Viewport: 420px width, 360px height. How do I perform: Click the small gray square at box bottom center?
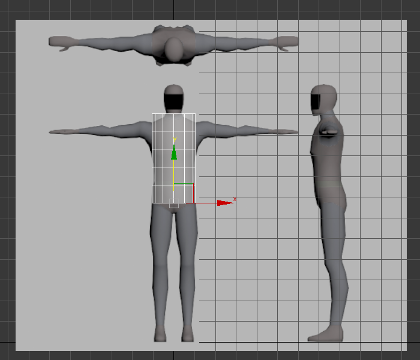click(x=174, y=203)
